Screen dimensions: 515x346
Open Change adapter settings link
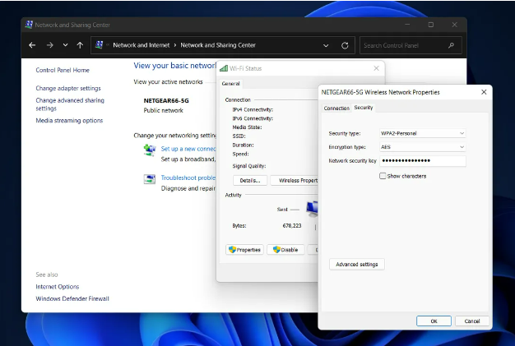click(68, 88)
